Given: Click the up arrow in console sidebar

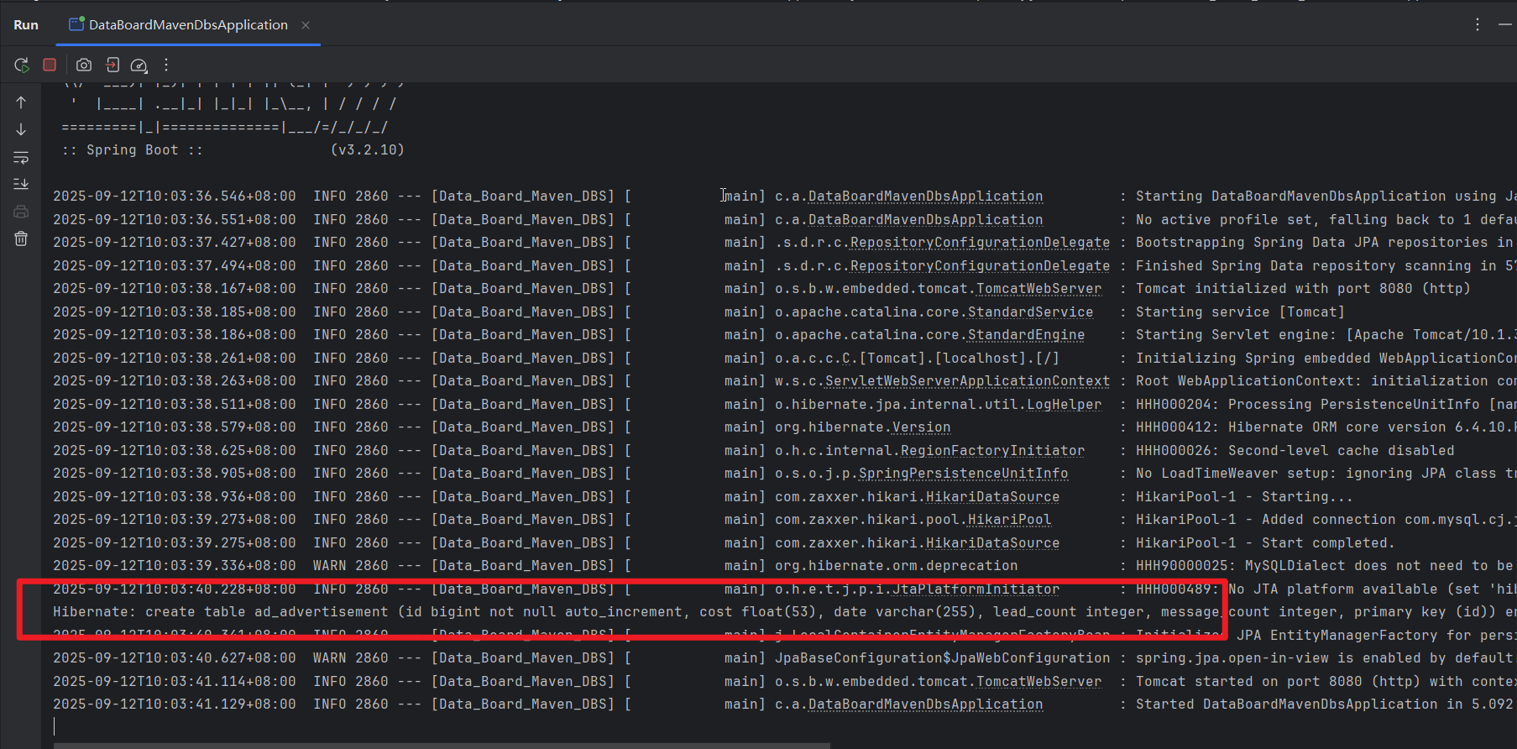Looking at the screenshot, I should click(21, 102).
